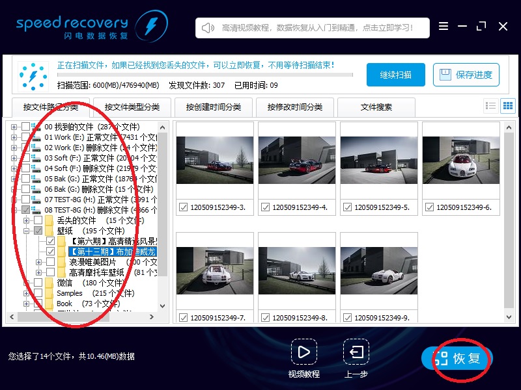The width and height of the screenshot is (521, 390).
Task: Open thumbnail of red Bugatti 120509152349-3
Action: 215,160
